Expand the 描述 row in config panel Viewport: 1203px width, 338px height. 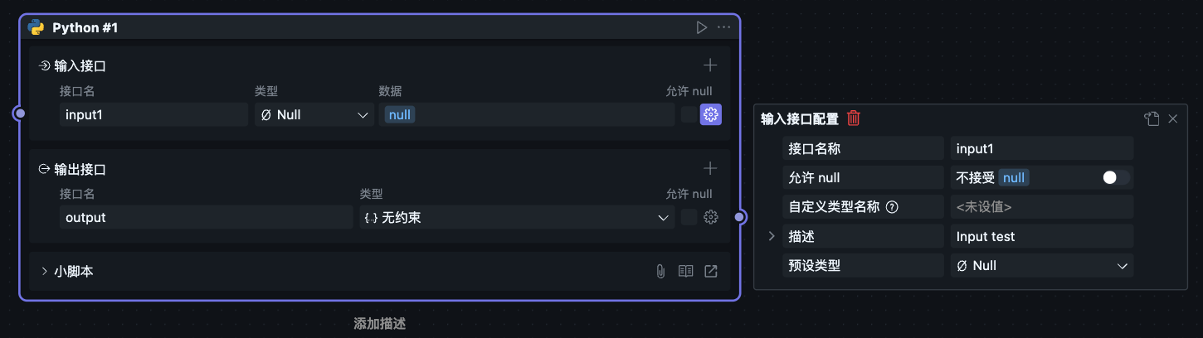tap(772, 236)
